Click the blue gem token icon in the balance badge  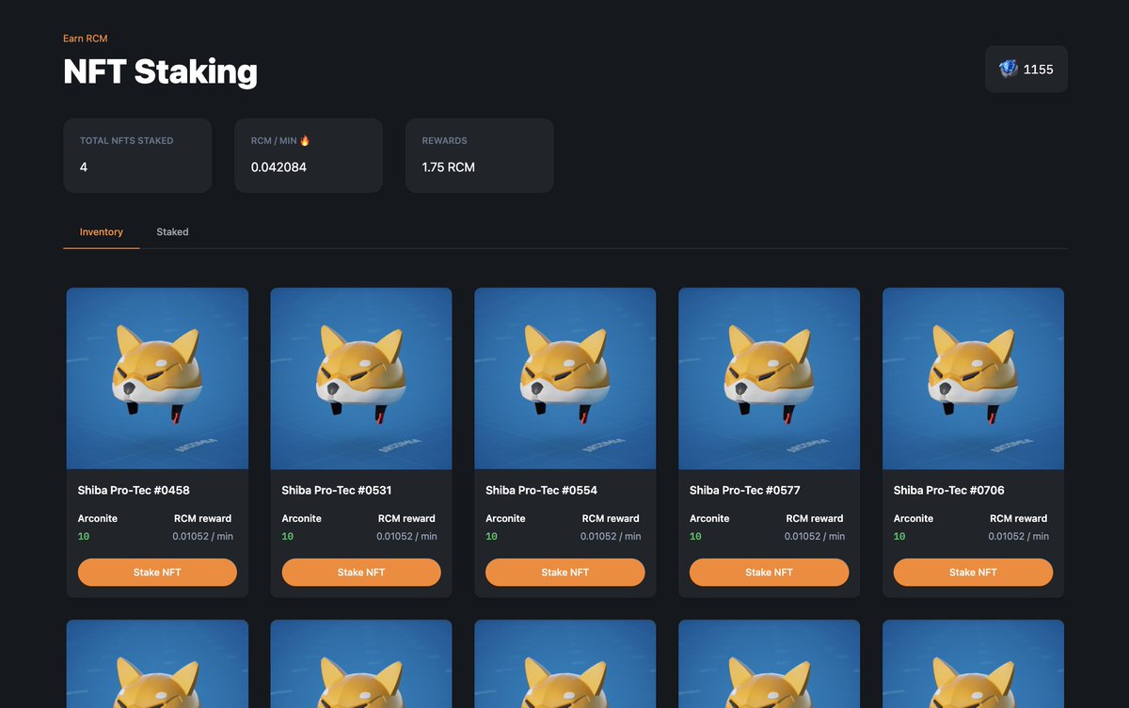[x=1007, y=68]
